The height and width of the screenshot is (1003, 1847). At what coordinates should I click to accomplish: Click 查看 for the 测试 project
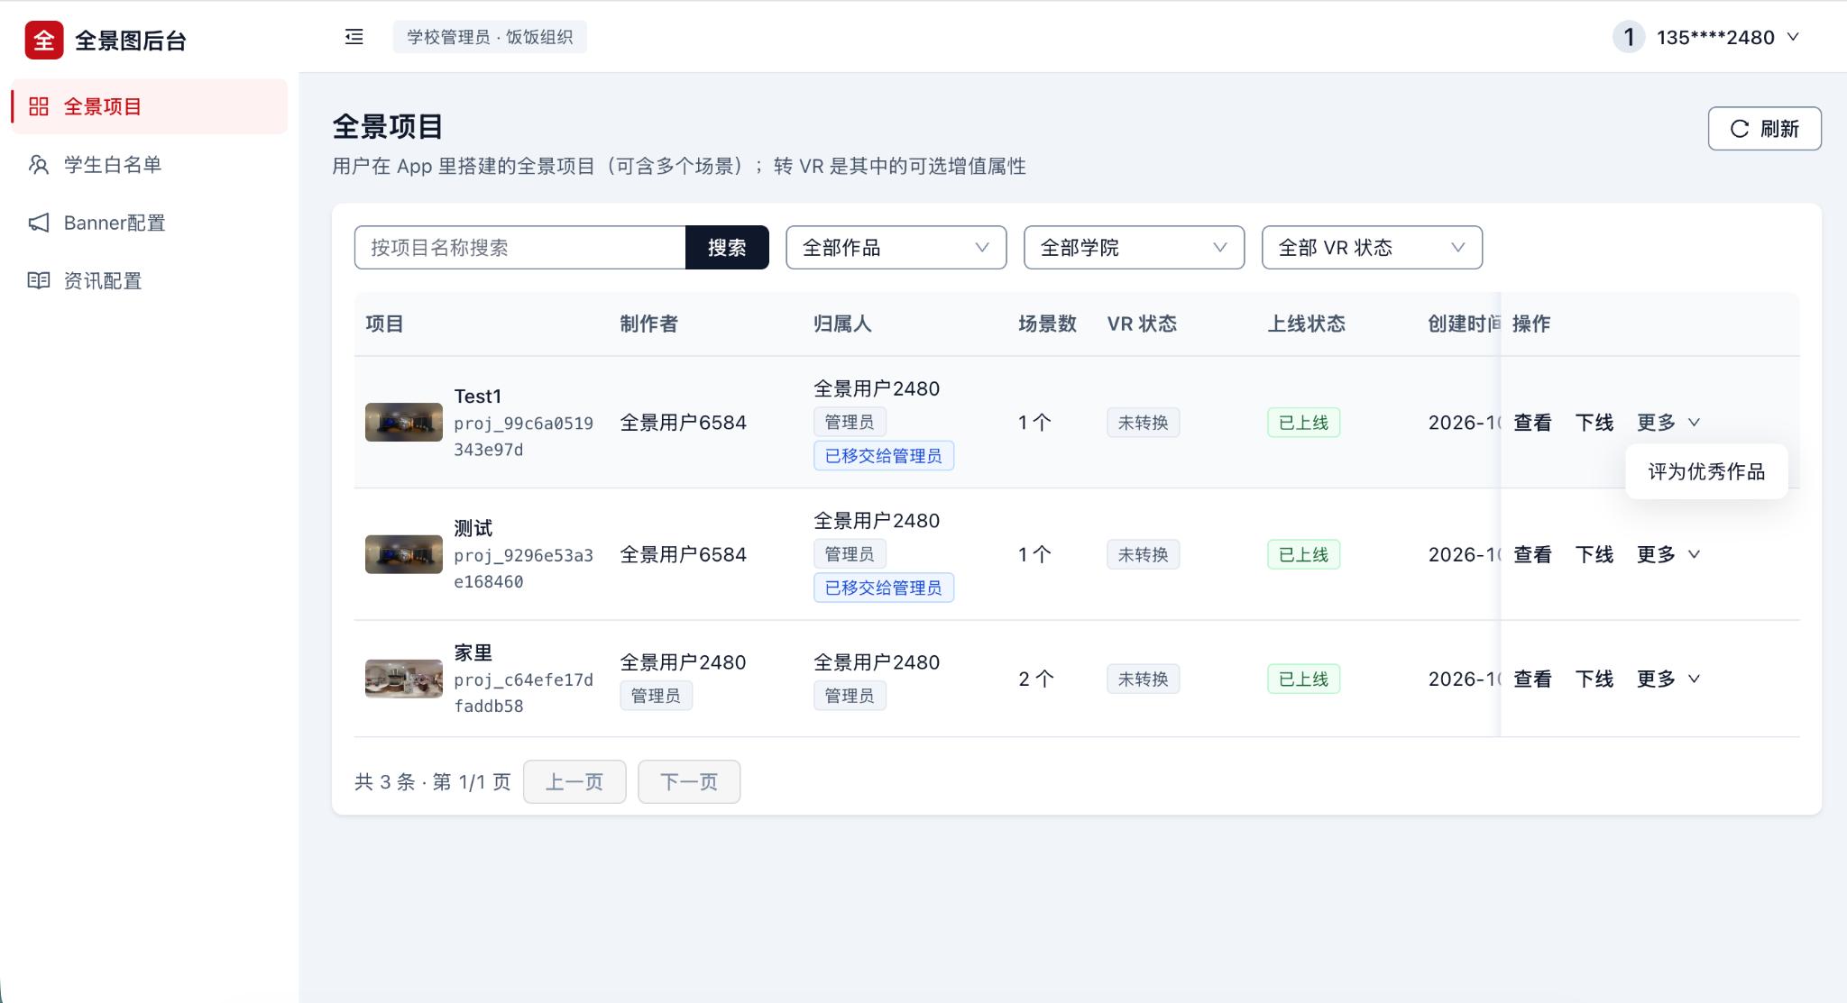click(1532, 554)
